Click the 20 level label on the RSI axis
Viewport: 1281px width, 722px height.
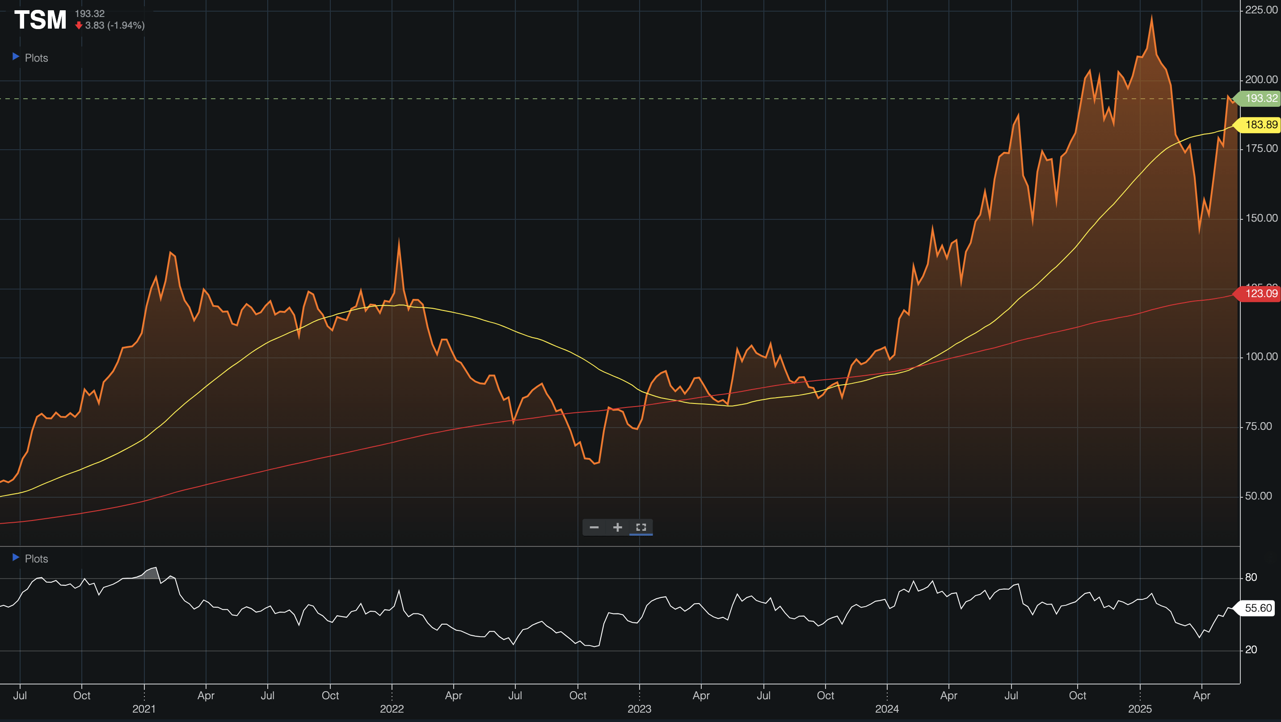coord(1251,650)
